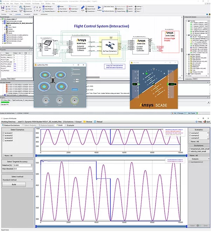
Task: Switch to the Results ribbon tab
Action: (35, 14)
